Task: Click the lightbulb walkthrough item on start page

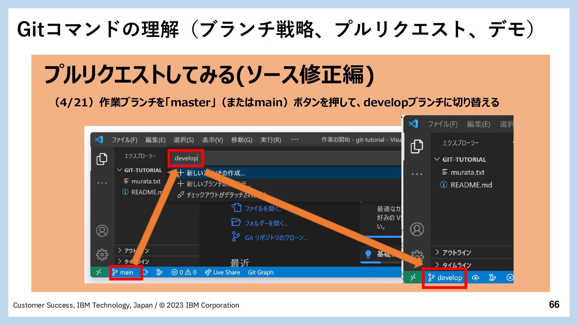Action: (381, 255)
